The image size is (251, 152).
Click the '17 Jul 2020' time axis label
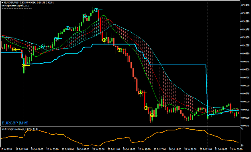[x=6, y=149]
